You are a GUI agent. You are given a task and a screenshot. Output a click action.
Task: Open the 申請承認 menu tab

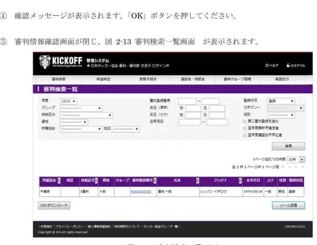click(103, 79)
